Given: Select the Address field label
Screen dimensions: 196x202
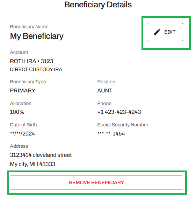Looking at the screenshot, I should [19, 146].
